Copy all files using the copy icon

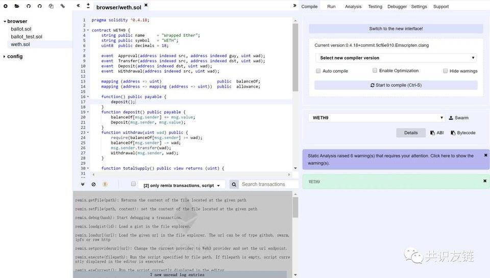[x=51, y=6]
